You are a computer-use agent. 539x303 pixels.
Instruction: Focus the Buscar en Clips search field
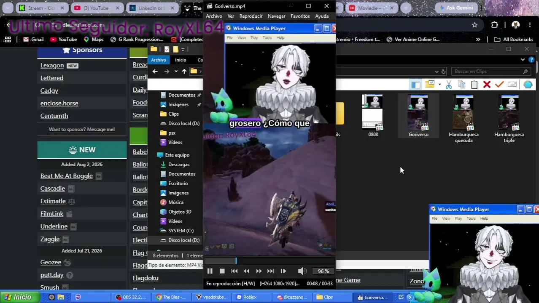(x=490, y=72)
